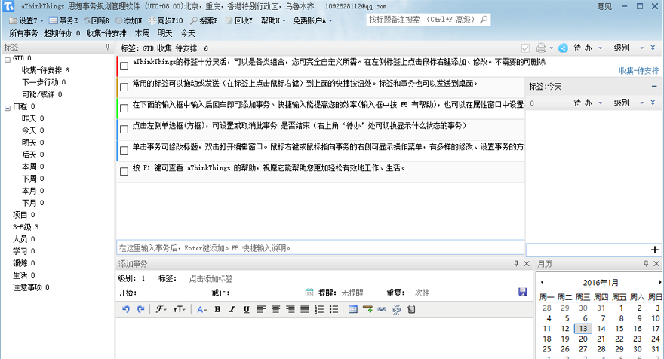Click the search magnifier in search box
Screen dimensions: 664x359
click(x=484, y=20)
